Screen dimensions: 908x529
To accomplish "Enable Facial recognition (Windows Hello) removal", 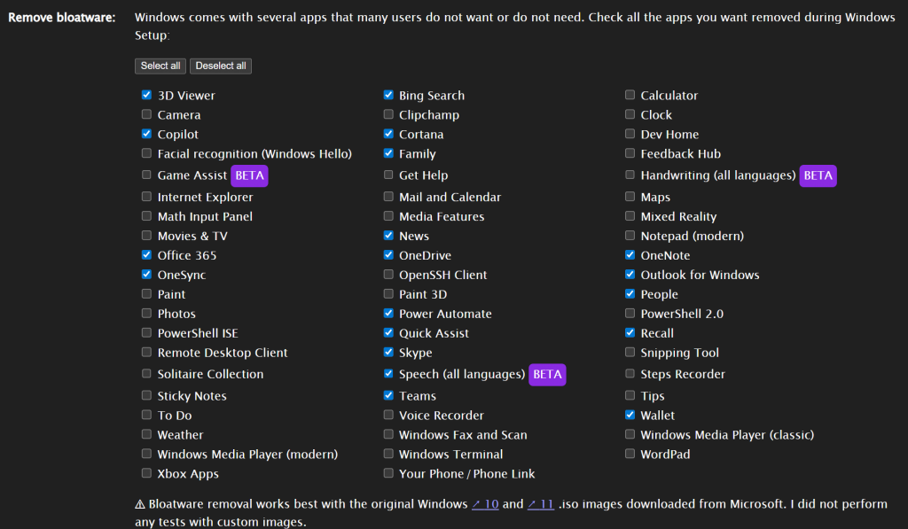I will [146, 153].
